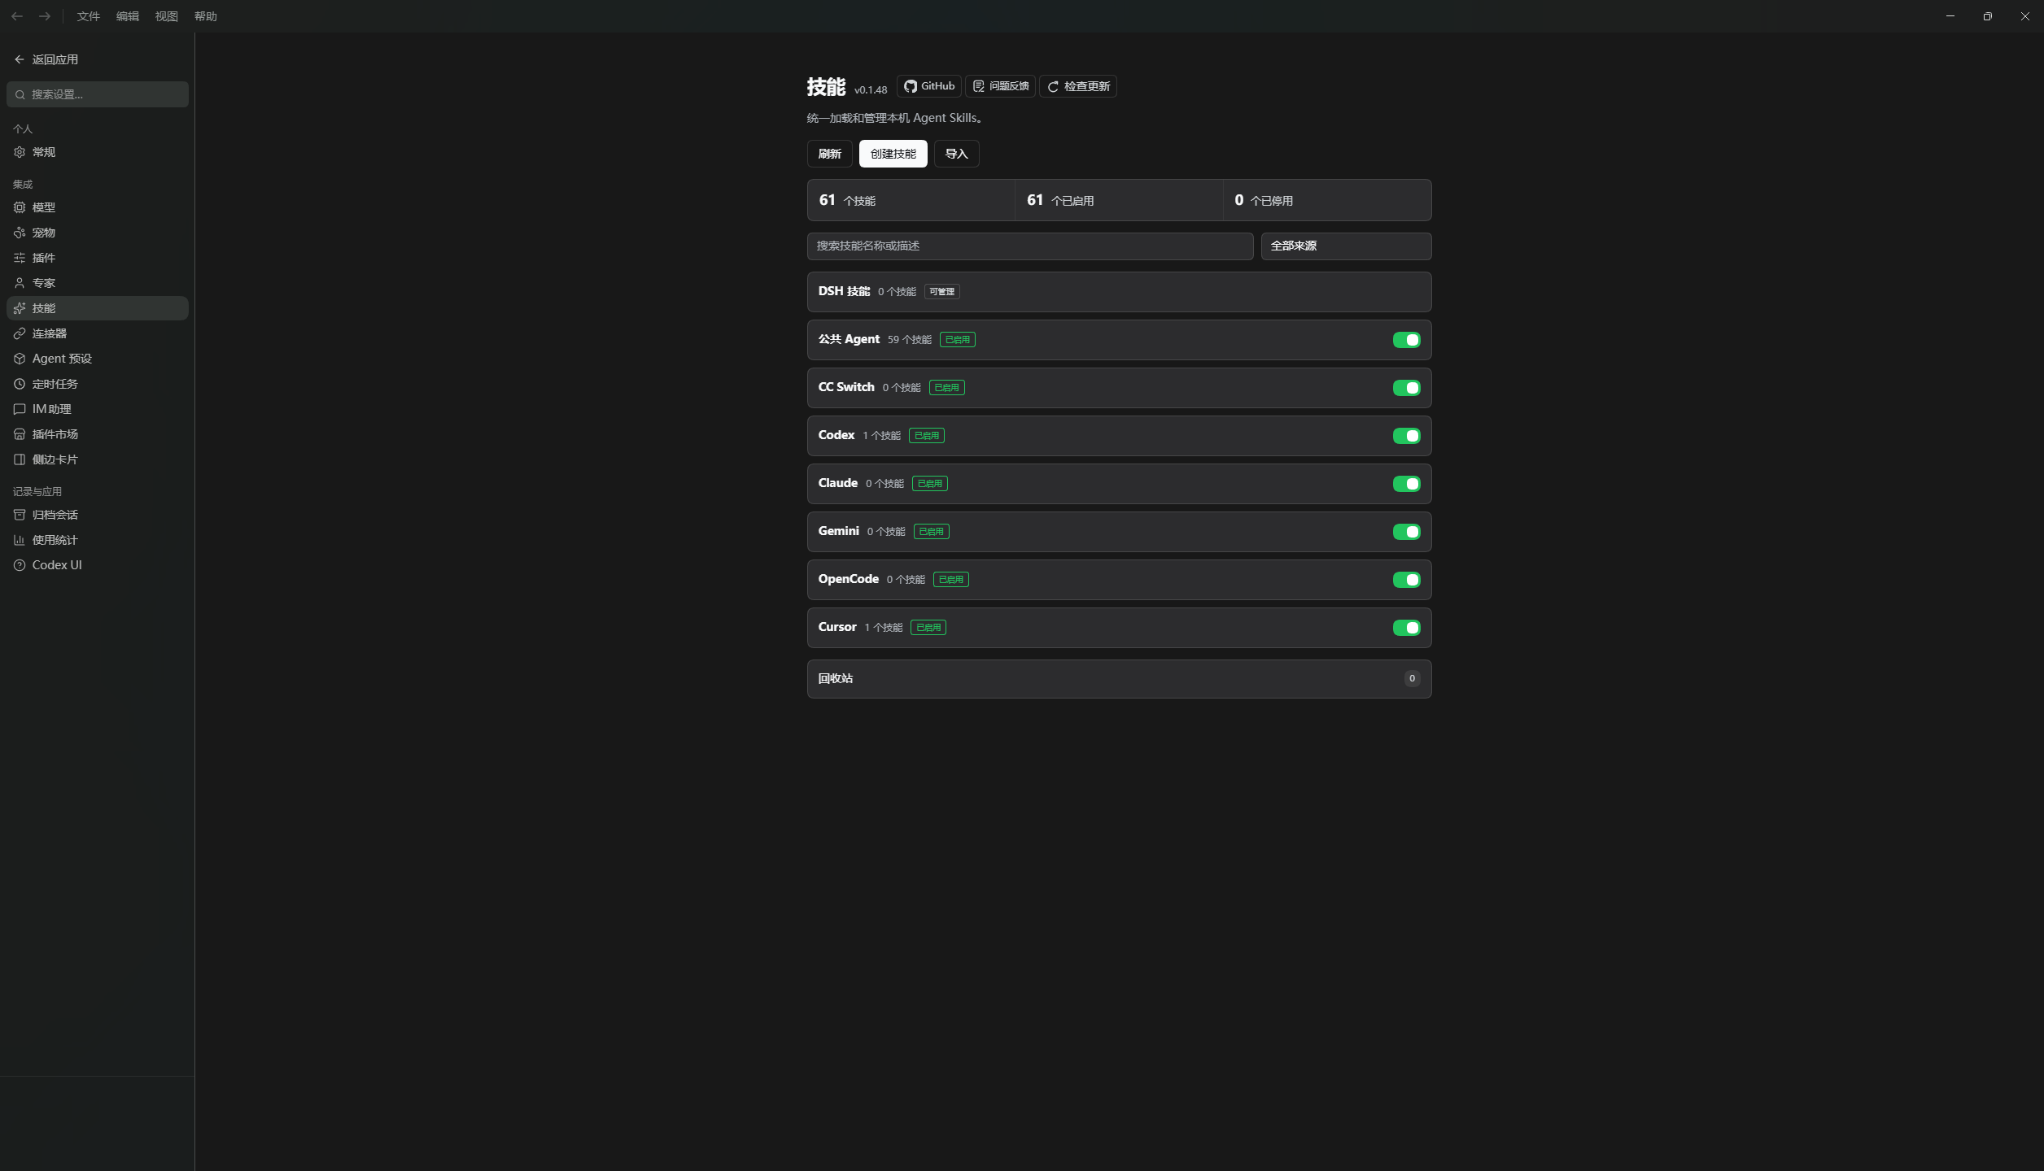Toggle the OpenCode skills switch
This screenshot has width=2044, height=1171.
[1406, 580]
